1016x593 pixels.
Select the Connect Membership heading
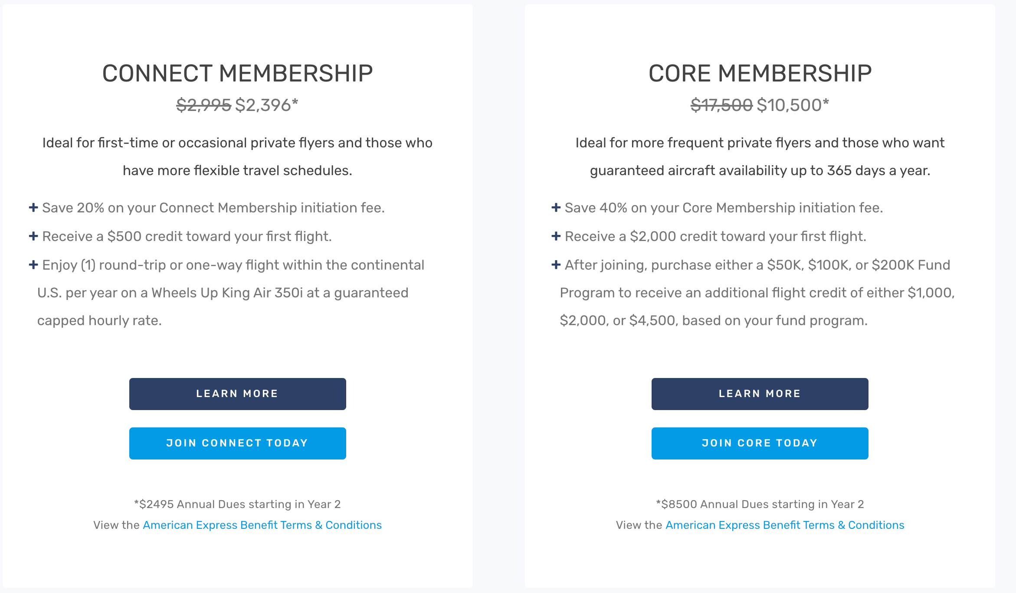tap(238, 72)
